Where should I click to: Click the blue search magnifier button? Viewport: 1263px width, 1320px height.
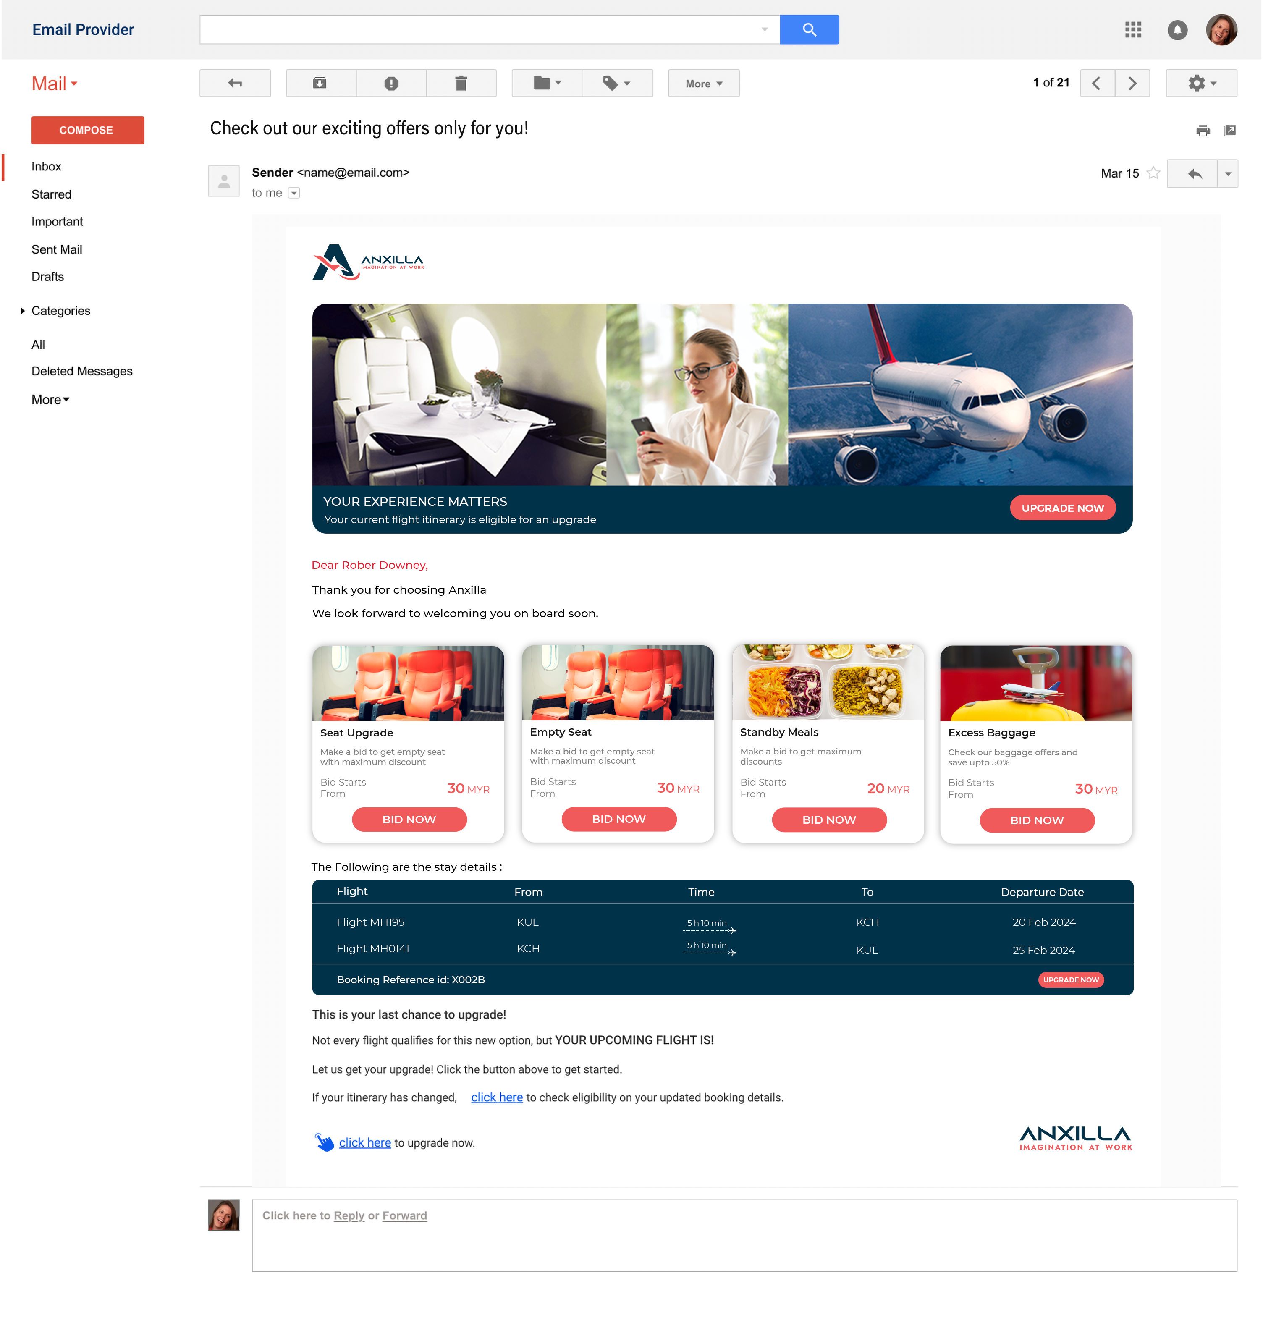pos(809,30)
